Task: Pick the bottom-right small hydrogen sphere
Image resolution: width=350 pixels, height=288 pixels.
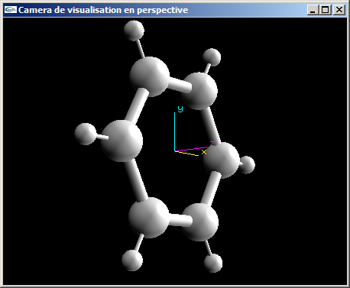Action: coord(213,263)
